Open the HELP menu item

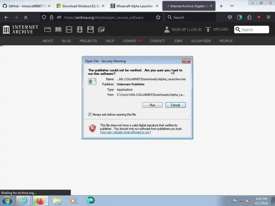110,41
